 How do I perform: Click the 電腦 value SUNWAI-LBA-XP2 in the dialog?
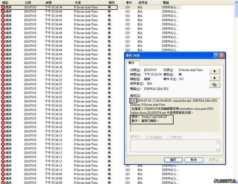pyautogui.click(x=156, y=89)
